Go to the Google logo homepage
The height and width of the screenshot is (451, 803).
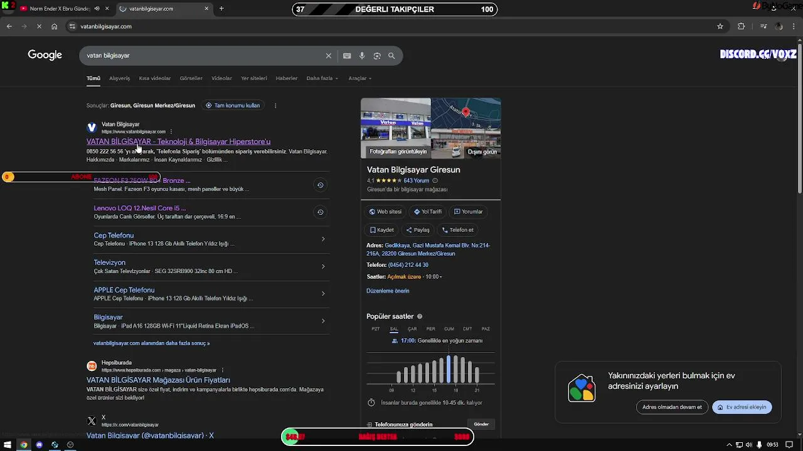pyautogui.click(x=45, y=55)
